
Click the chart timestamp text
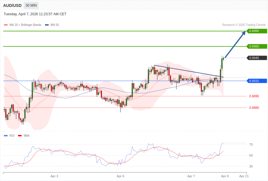(35, 14)
